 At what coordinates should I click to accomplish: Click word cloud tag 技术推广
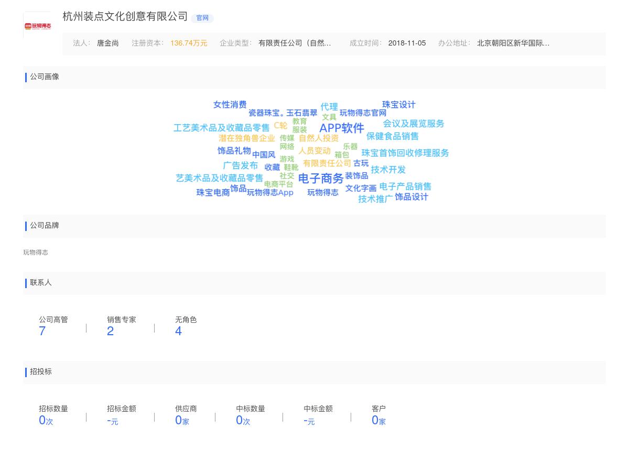click(375, 199)
